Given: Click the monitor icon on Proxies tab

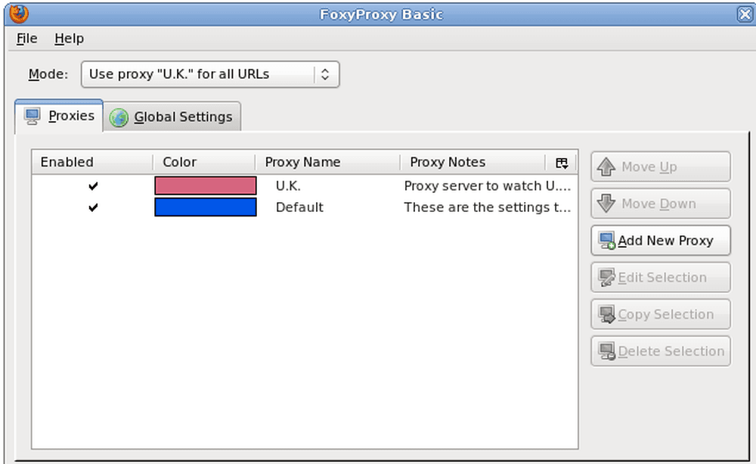Looking at the screenshot, I should click(33, 117).
